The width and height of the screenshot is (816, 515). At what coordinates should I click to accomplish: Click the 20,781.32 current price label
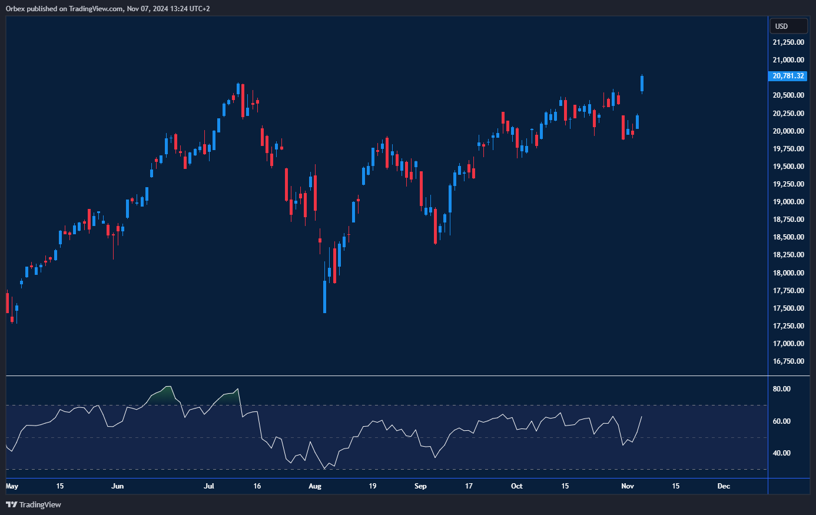click(788, 76)
